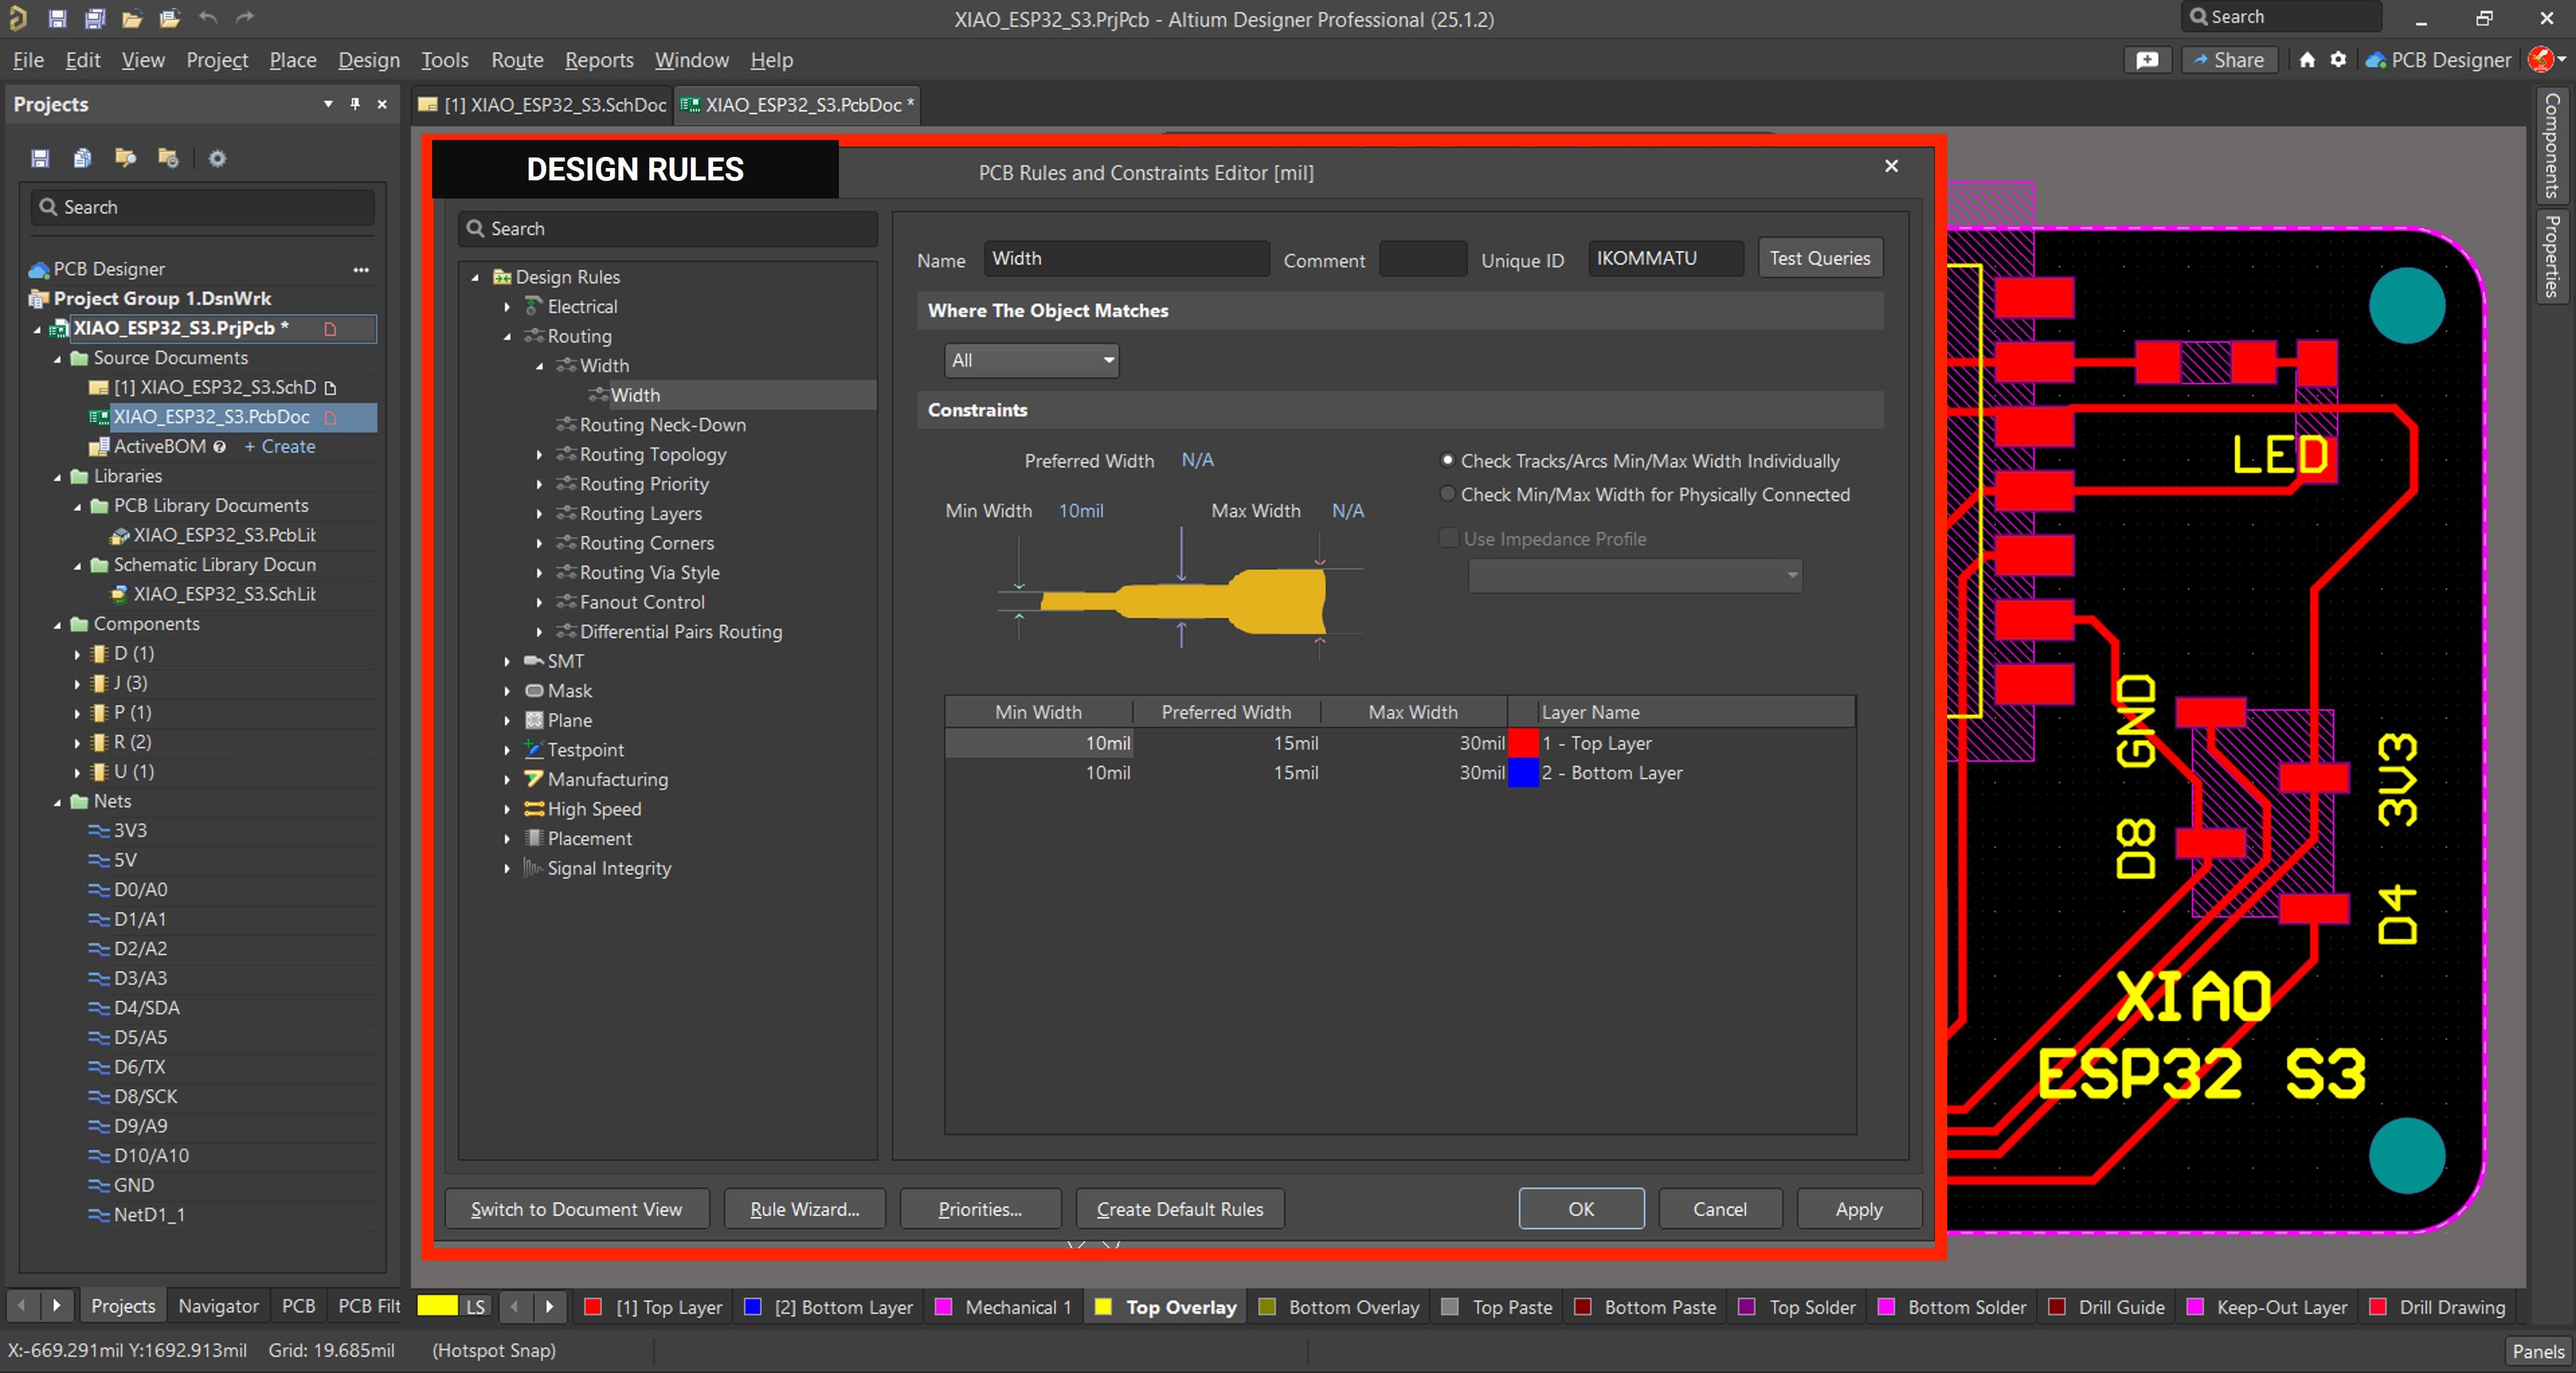This screenshot has height=1373, width=2576.
Task: Click the Rule Wizard button
Action: [x=804, y=1209]
